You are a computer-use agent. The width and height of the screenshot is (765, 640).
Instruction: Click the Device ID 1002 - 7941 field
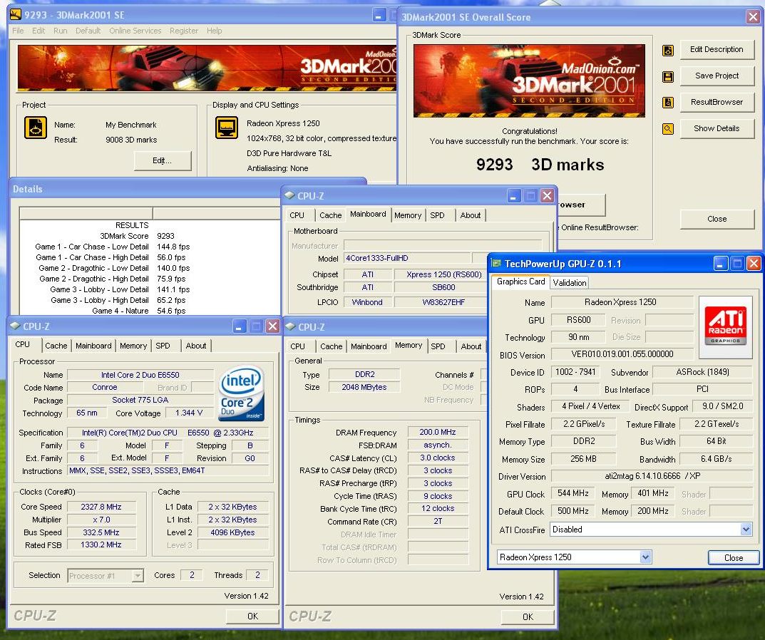click(575, 372)
